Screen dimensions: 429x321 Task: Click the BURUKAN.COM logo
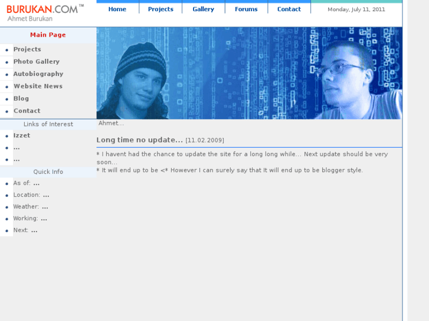45,9
